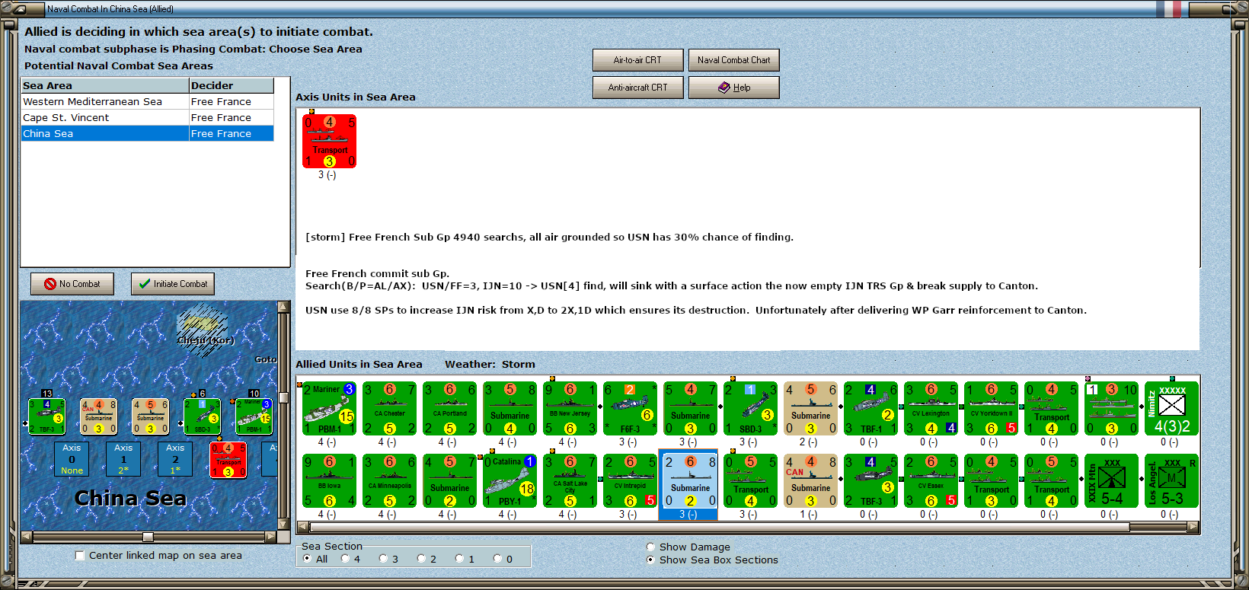Viewport: 1249px width, 590px height.
Task: Select the Nimitz HQ unit
Action: (1172, 408)
